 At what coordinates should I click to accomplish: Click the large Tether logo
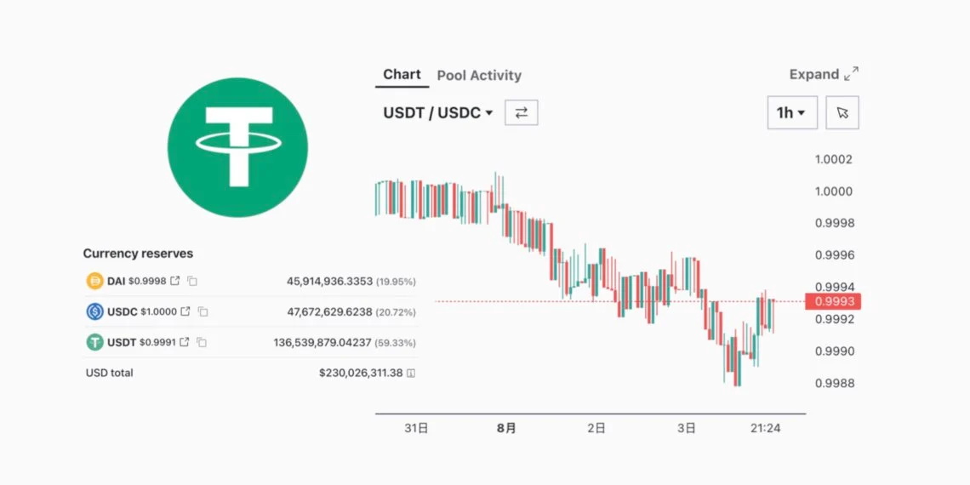click(237, 146)
